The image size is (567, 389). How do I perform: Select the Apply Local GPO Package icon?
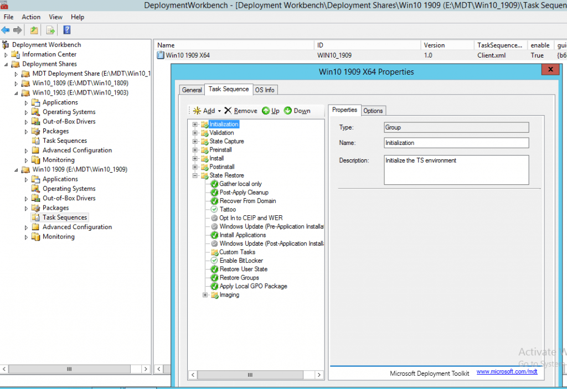click(214, 286)
